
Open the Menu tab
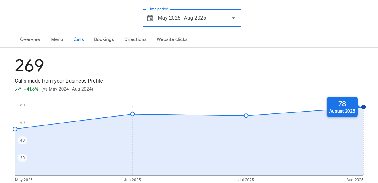(57, 39)
